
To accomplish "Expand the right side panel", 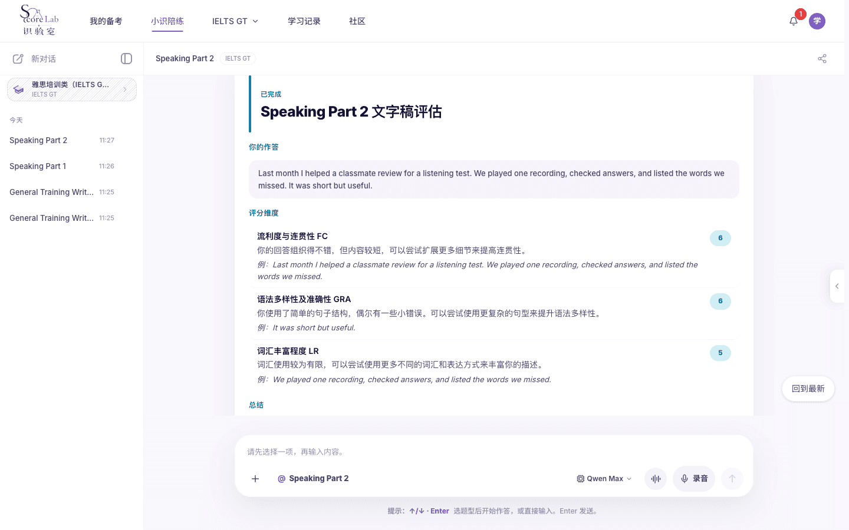I will 837,286.
